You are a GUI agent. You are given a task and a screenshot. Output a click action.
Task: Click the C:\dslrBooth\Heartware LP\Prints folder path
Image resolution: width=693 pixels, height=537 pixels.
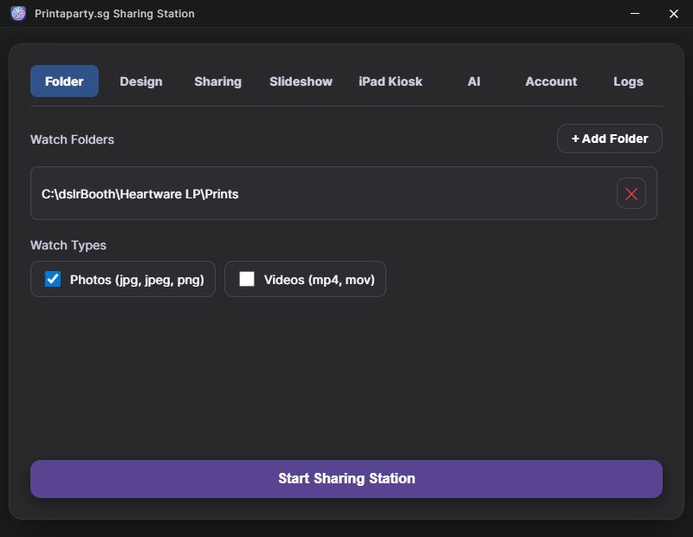tap(140, 194)
